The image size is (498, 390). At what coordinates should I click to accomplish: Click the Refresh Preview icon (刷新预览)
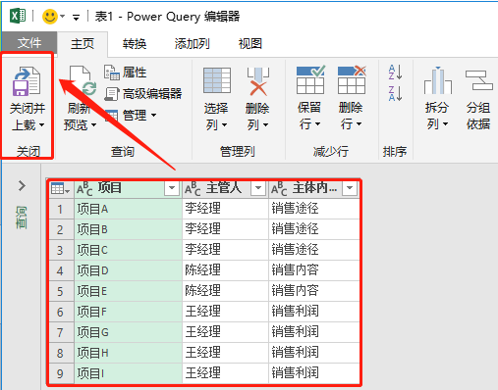[82, 81]
